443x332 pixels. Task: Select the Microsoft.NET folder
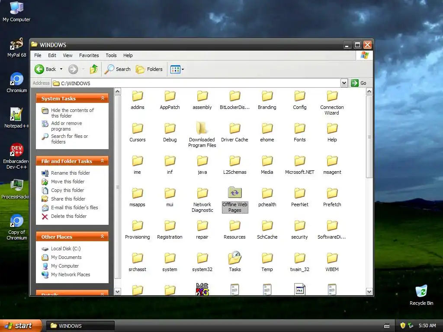(x=300, y=165)
